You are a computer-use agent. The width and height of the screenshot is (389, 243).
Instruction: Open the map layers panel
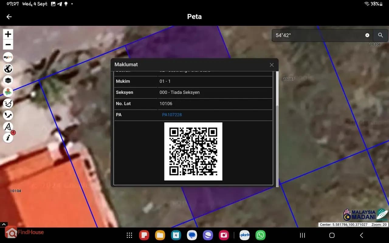coord(8,80)
